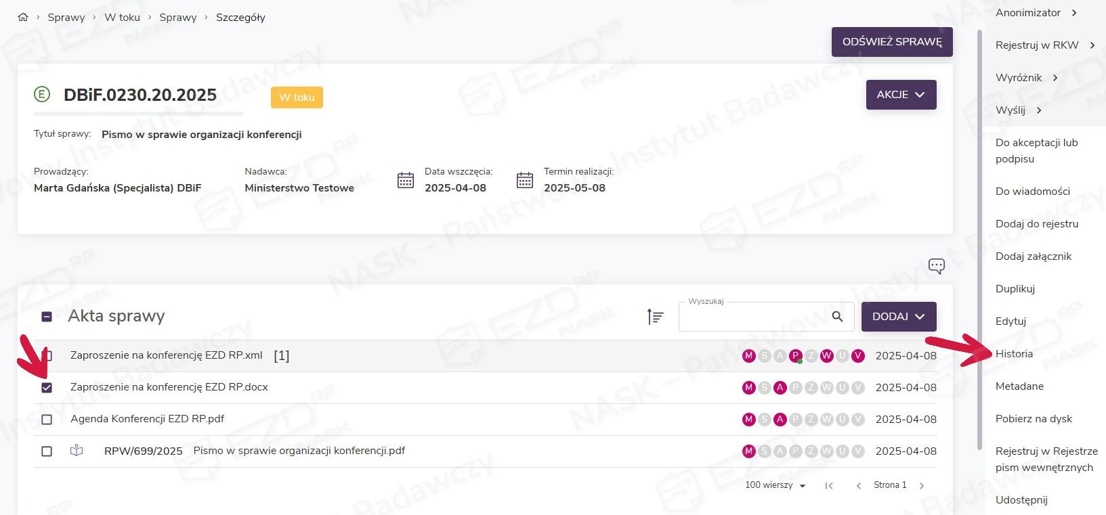
Task: Click the home icon in breadcrumb
Action: pyautogui.click(x=23, y=18)
